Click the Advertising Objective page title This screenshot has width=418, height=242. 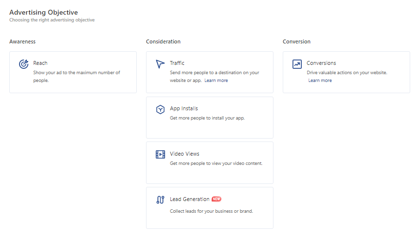pyautogui.click(x=43, y=12)
